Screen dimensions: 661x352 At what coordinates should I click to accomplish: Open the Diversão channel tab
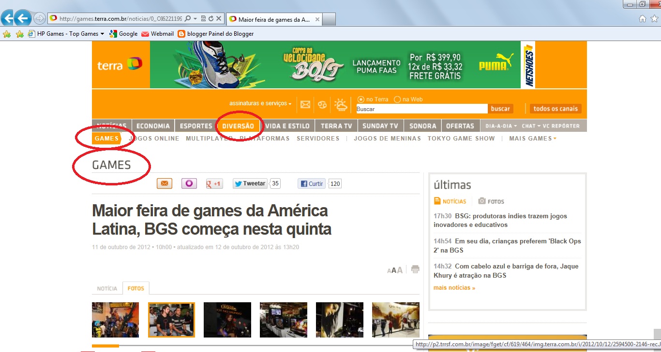coord(238,126)
